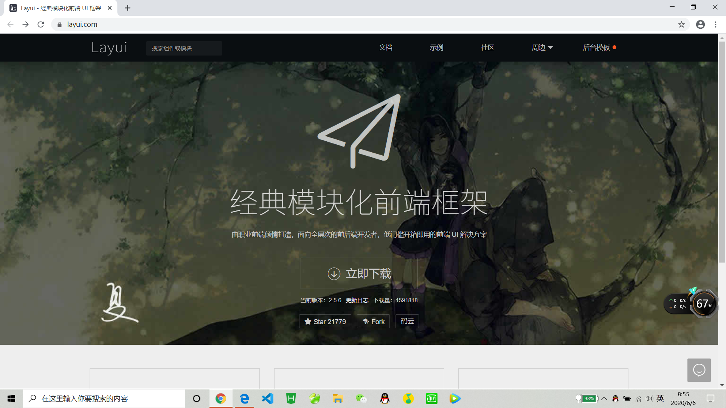Go to the 文档 nav item
The image size is (726, 408).
pyautogui.click(x=385, y=48)
